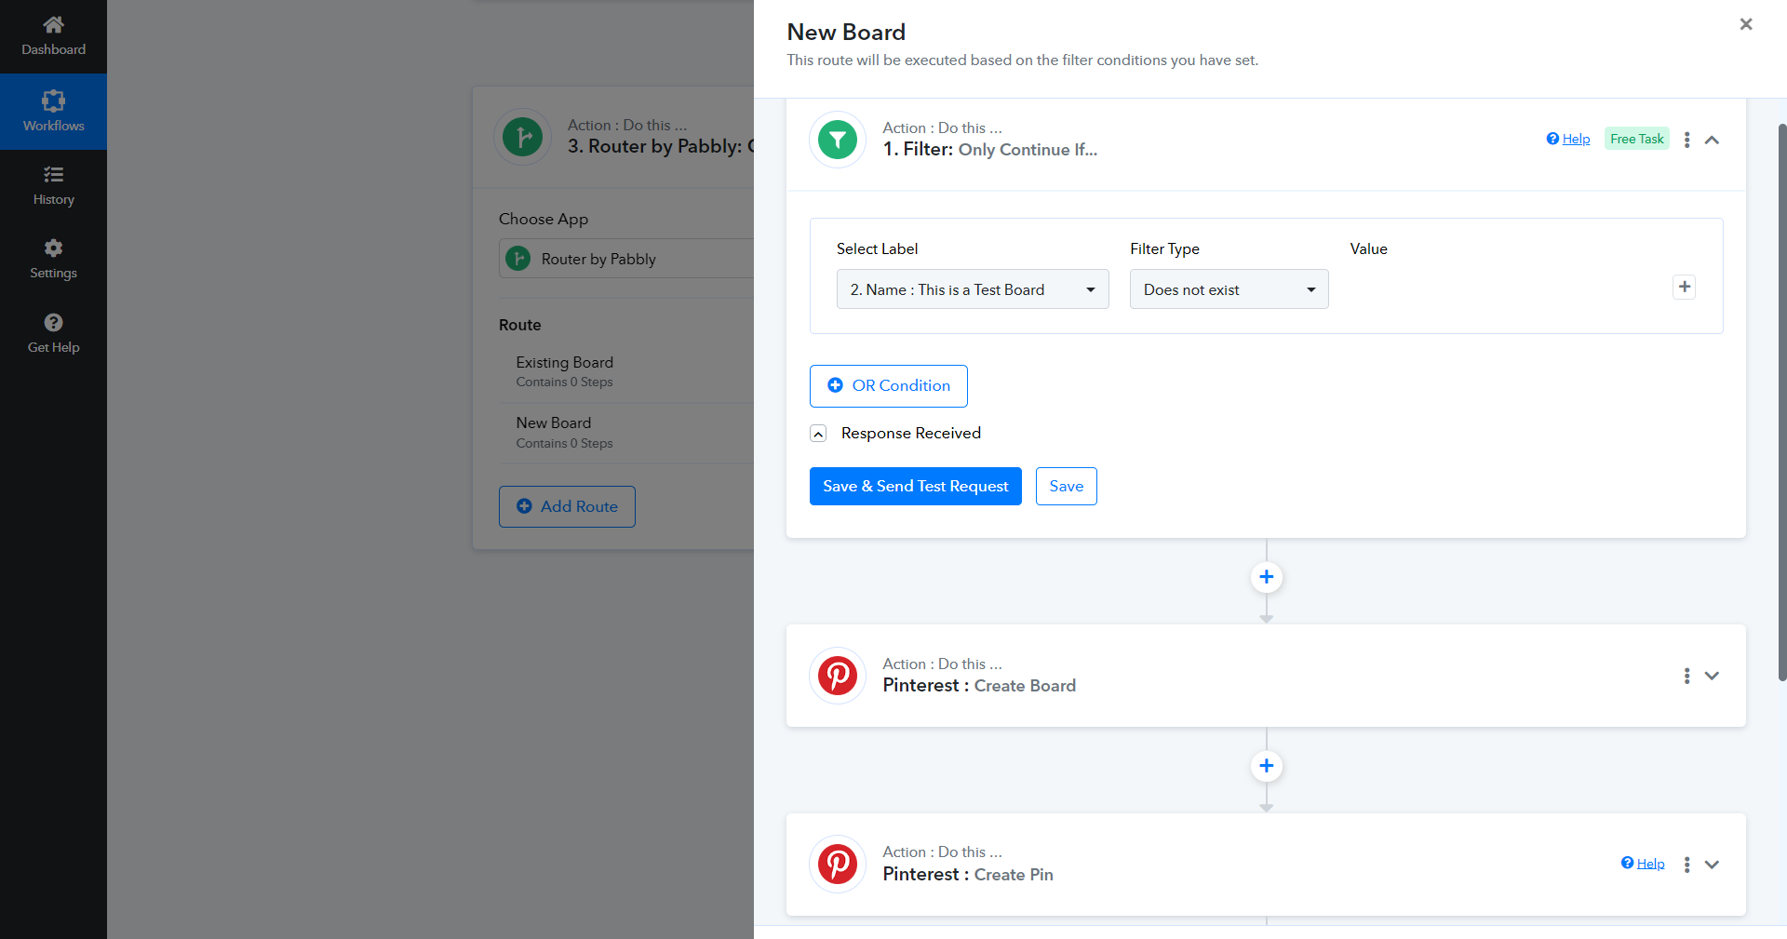Open Create Pin three-dot menu
This screenshot has width=1787, height=939.
(x=1686, y=865)
